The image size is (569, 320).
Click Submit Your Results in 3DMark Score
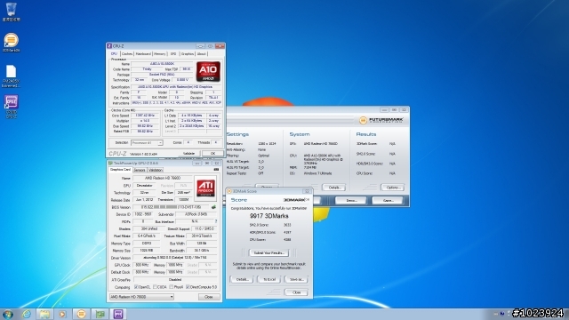tap(268, 252)
